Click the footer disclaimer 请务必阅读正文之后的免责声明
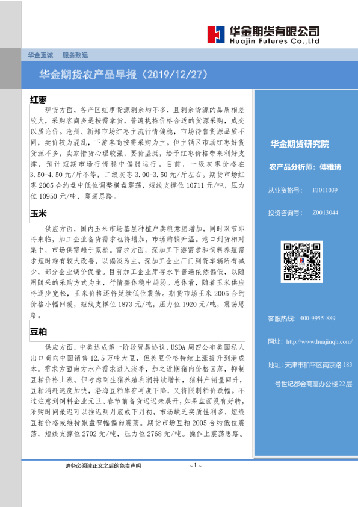358x507 pixels. point(103,466)
